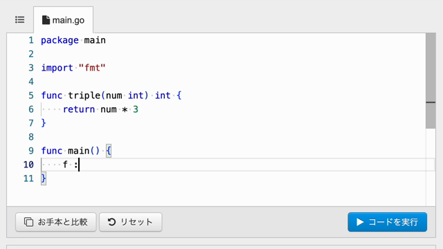Click the circular arrow reset icon

[112, 222]
